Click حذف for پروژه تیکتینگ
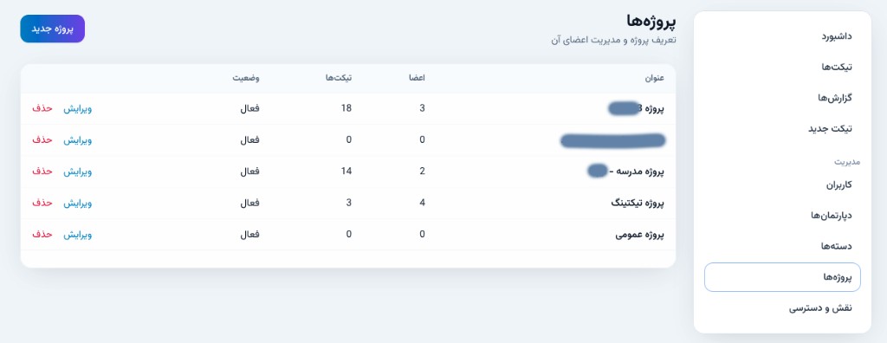This screenshot has height=343, width=887. point(42,203)
